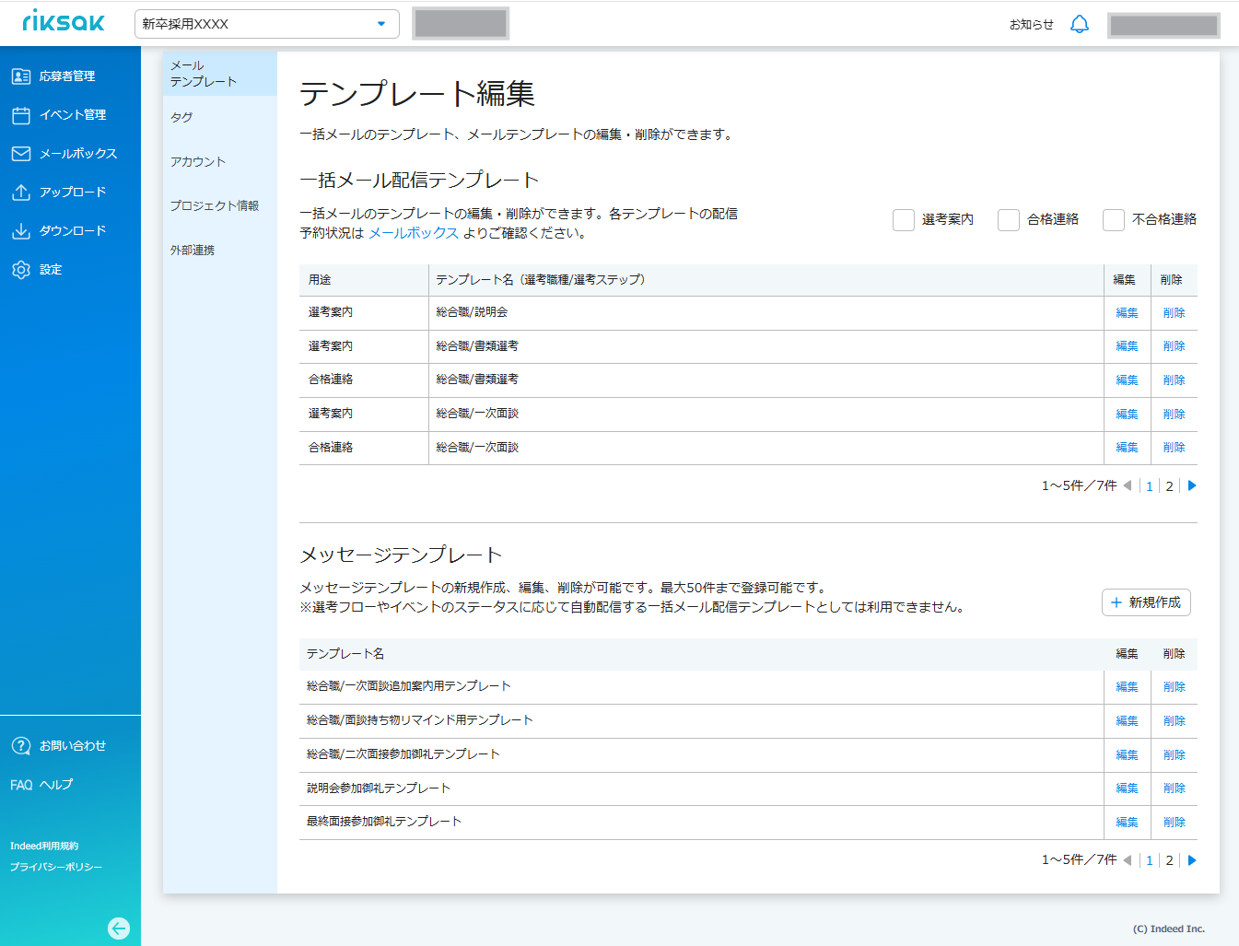Image resolution: width=1239 pixels, height=946 pixels.
Task: Go to next page of 一括メール配信 templates
Action: coord(1192,485)
